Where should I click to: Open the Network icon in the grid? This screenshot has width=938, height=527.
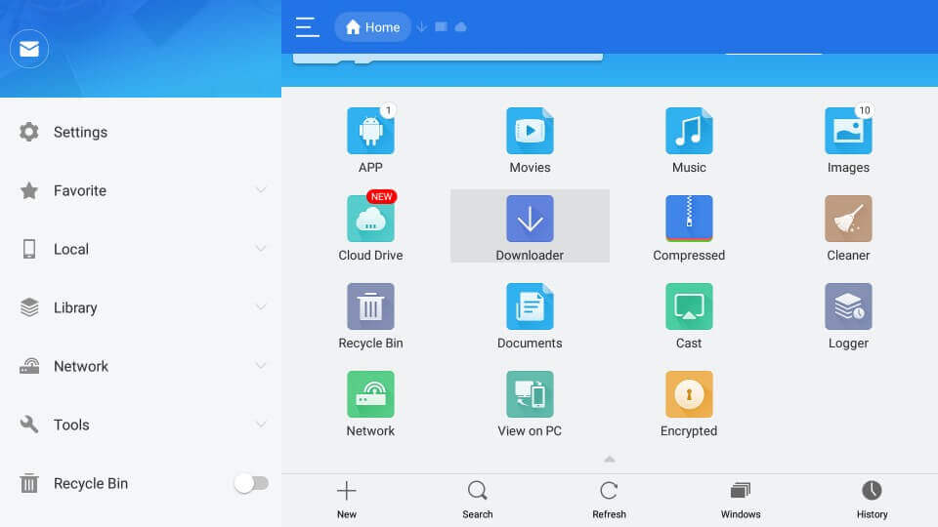370,394
